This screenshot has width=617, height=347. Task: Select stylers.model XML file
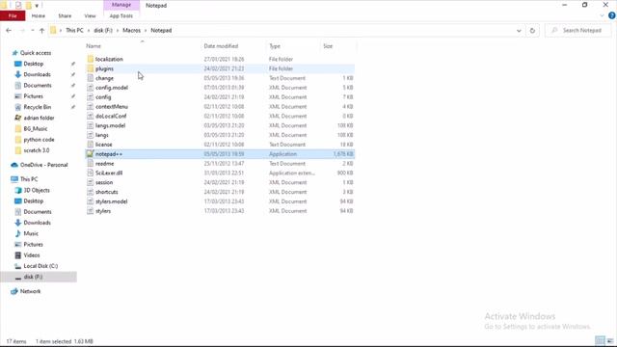[x=112, y=201]
